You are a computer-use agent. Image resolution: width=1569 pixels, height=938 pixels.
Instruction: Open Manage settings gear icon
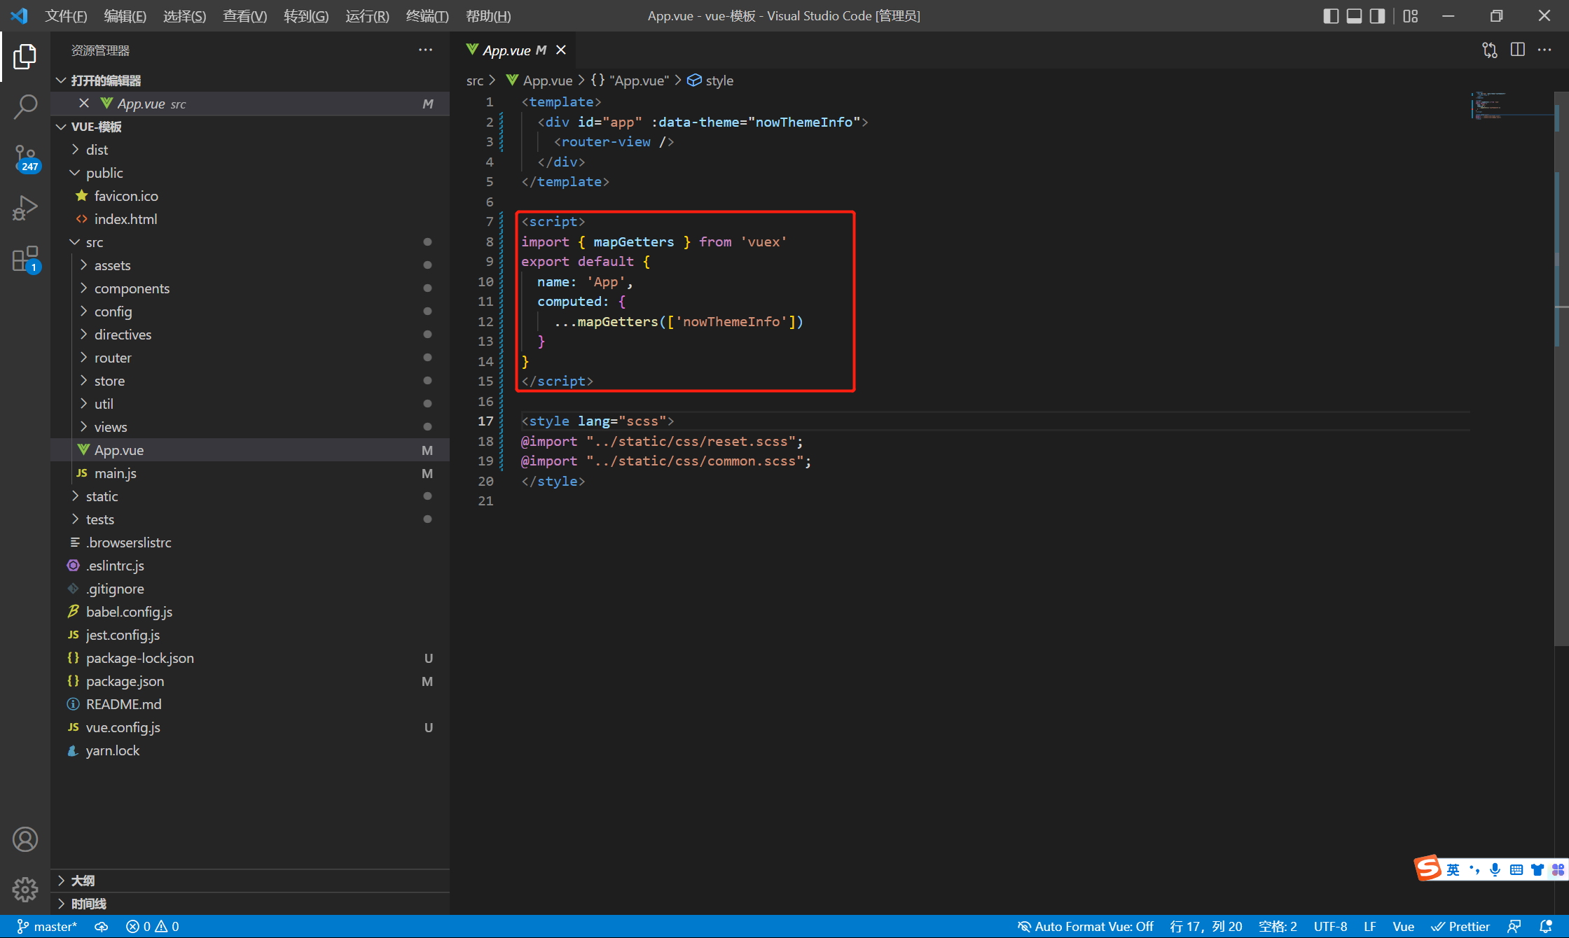(25, 889)
